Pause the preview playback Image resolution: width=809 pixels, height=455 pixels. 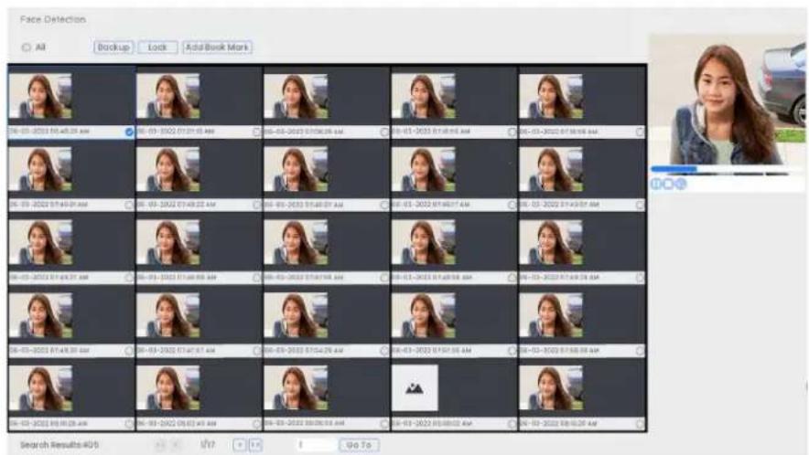[656, 184]
